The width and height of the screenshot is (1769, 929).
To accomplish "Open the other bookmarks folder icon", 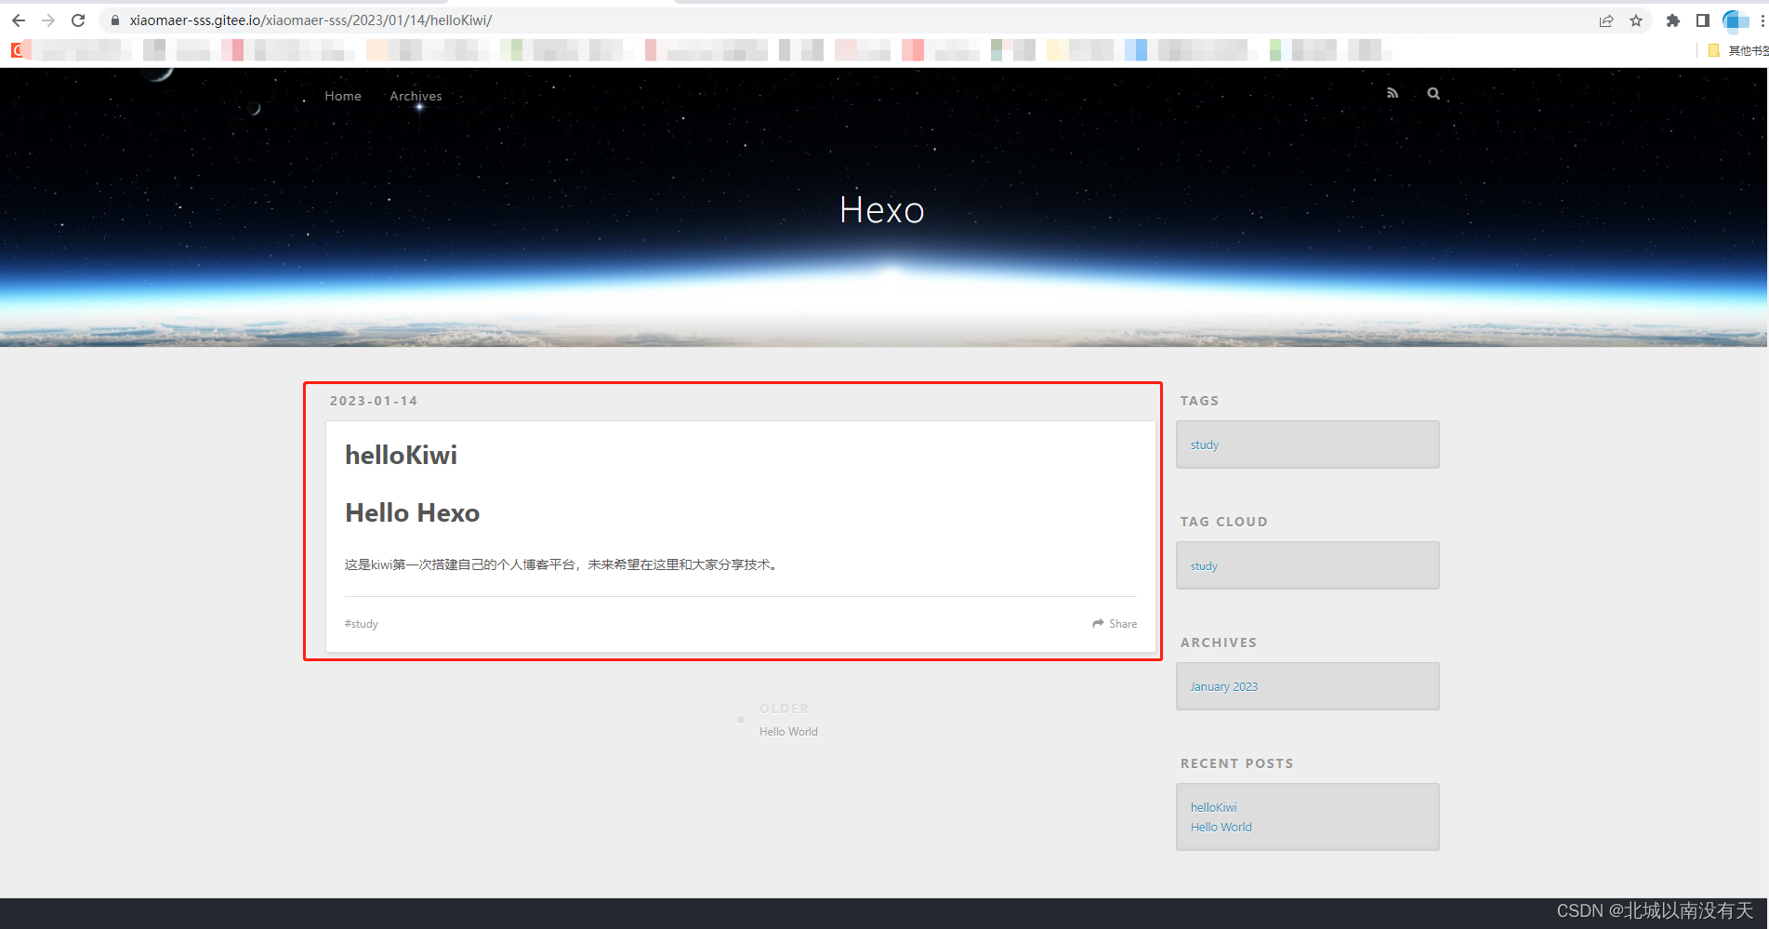I will tap(1713, 50).
